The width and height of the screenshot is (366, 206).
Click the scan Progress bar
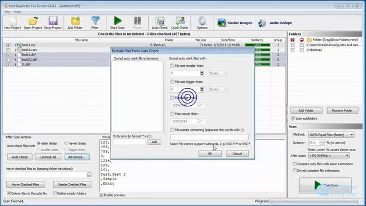[x=314, y=201]
